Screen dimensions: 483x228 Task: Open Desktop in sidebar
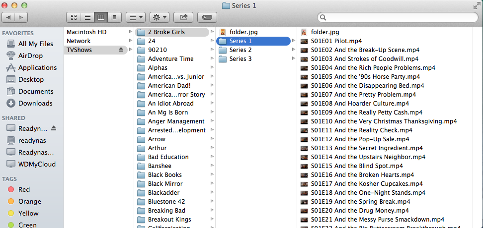click(x=25, y=79)
